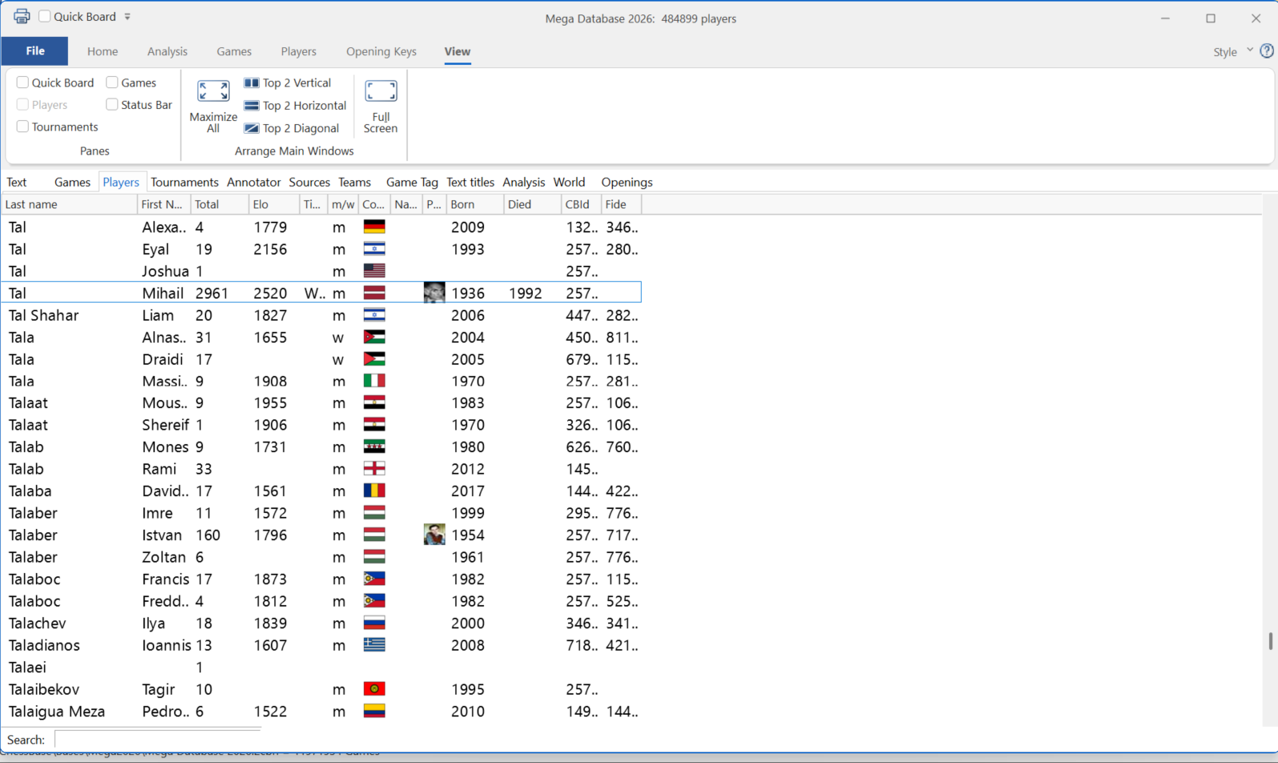The height and width of the screenshot is (763, 1278).
Task: Click the Romanian flag in Talaba row
Action: (x=374, y=490)
